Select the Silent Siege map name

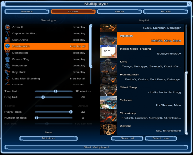129,87
